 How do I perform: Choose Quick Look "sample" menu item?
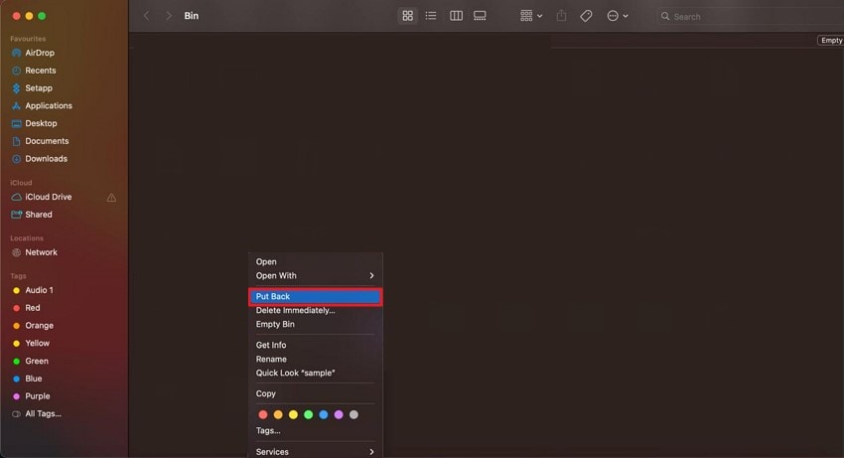point(315,373)
